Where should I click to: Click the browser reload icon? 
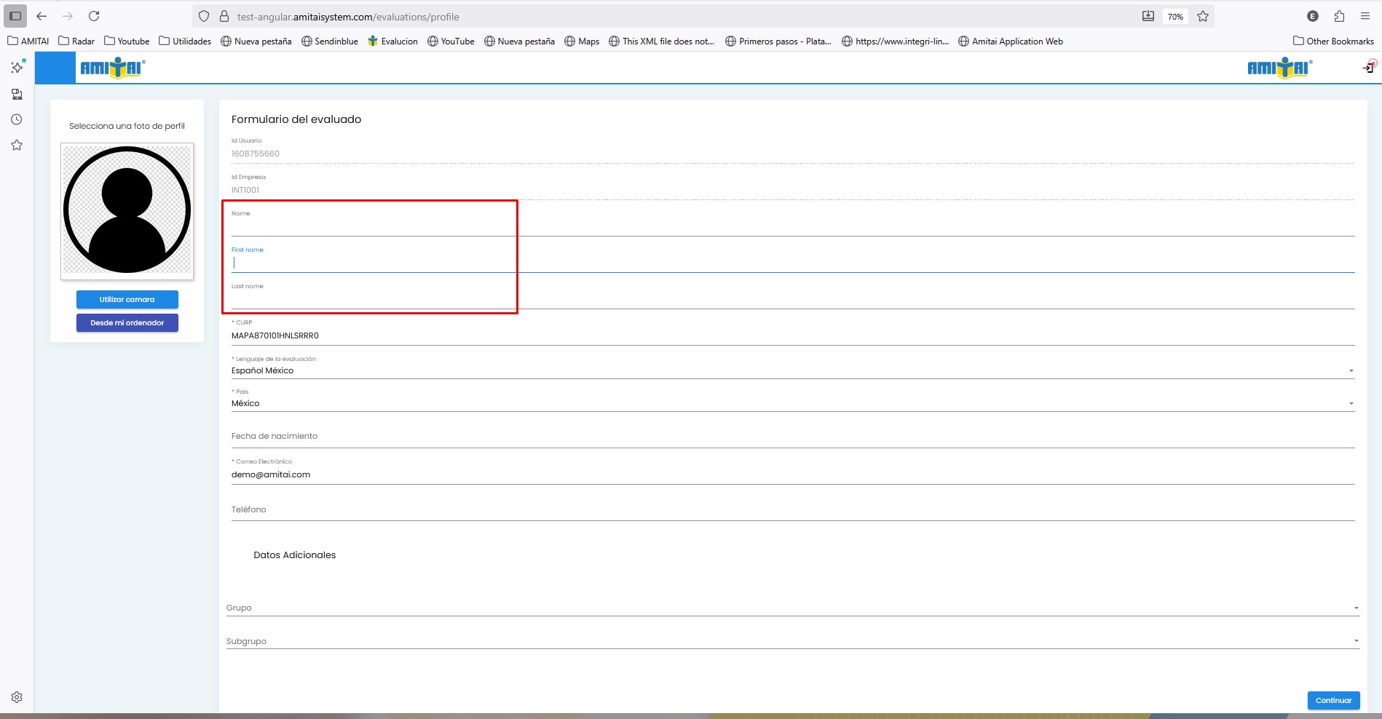(x=94, y=16)
